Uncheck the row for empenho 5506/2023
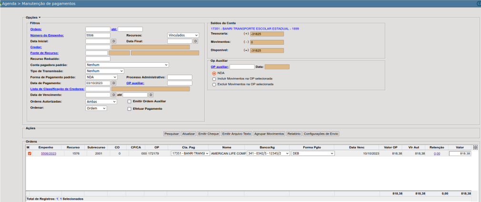 tap(29, 154)
